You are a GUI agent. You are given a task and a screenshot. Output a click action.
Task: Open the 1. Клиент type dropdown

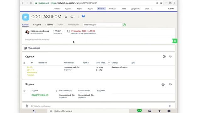(58, 31)
